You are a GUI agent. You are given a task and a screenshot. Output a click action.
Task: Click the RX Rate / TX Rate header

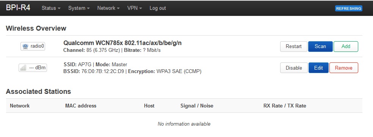285,106
